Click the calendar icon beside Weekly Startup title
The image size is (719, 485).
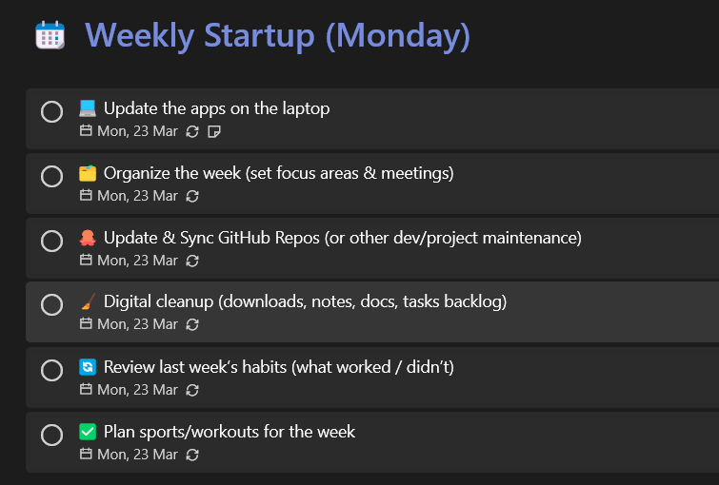pyautogui.click(x=50, y=35)
